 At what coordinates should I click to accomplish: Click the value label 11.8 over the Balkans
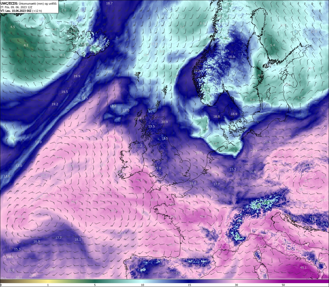tap(313, 219)
